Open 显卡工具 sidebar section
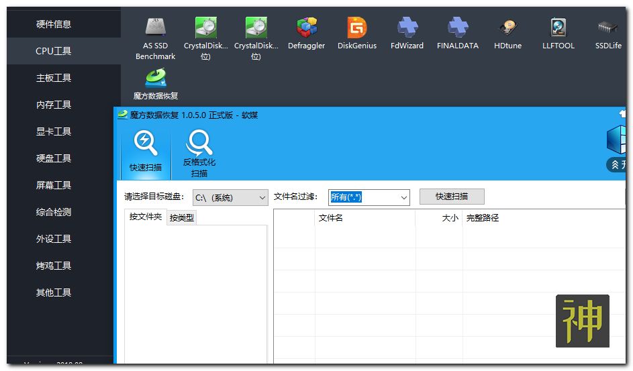The height and width of the screenshot is (371, 633). coord(54,131)
